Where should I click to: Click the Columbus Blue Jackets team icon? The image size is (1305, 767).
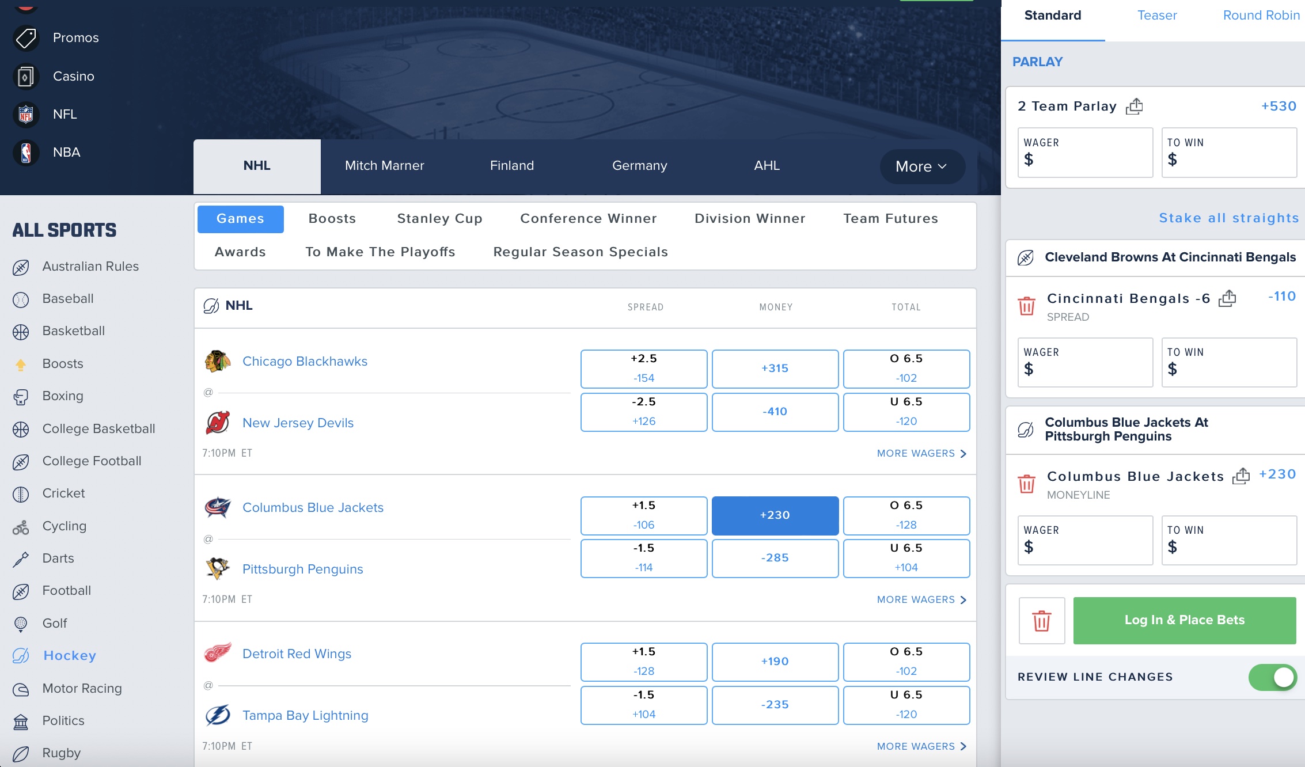pos(218,507)
